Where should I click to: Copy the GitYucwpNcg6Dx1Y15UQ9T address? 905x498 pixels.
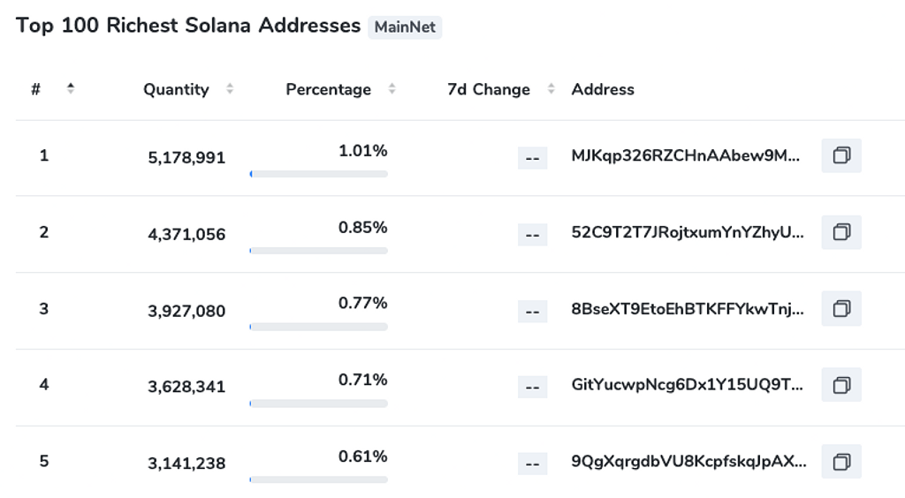tap(841, 385)
